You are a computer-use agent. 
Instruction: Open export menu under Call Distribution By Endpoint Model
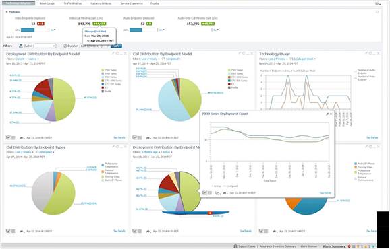click(x=148, y=137)
